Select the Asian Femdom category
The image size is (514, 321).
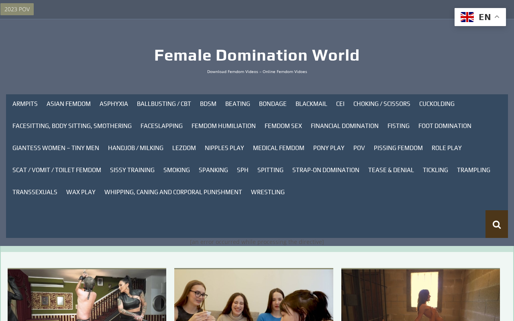[69, 104]
